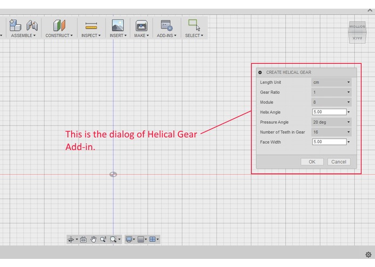Viewport: 375px width, 267px height.
Task: Open the MAKE menu
Action: pyautogui.click(x=141, y=36)
